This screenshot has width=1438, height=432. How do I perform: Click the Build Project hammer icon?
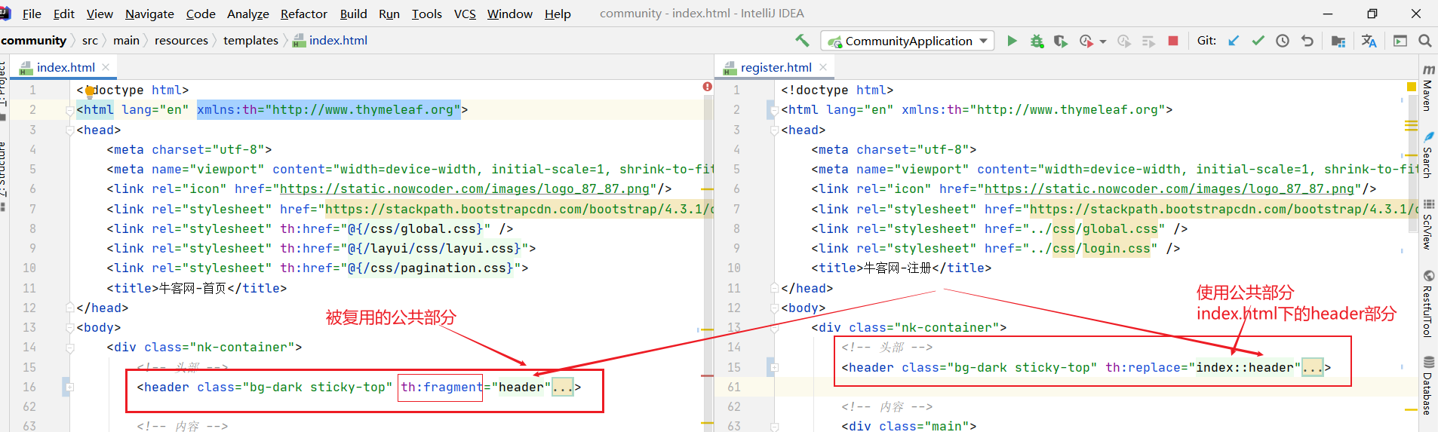click(x=802, y=41)
